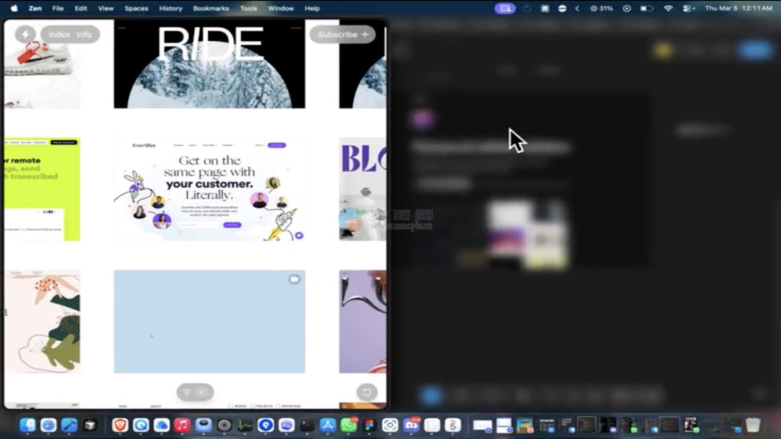Open Discord from the dock
The height and width of the screenshot is (439, 781).
[x=411, y=425]
